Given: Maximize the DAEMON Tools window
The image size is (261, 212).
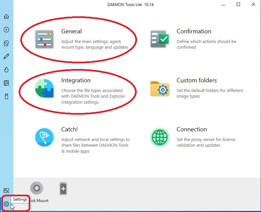Looking at the screenshot, I should 238,4.
